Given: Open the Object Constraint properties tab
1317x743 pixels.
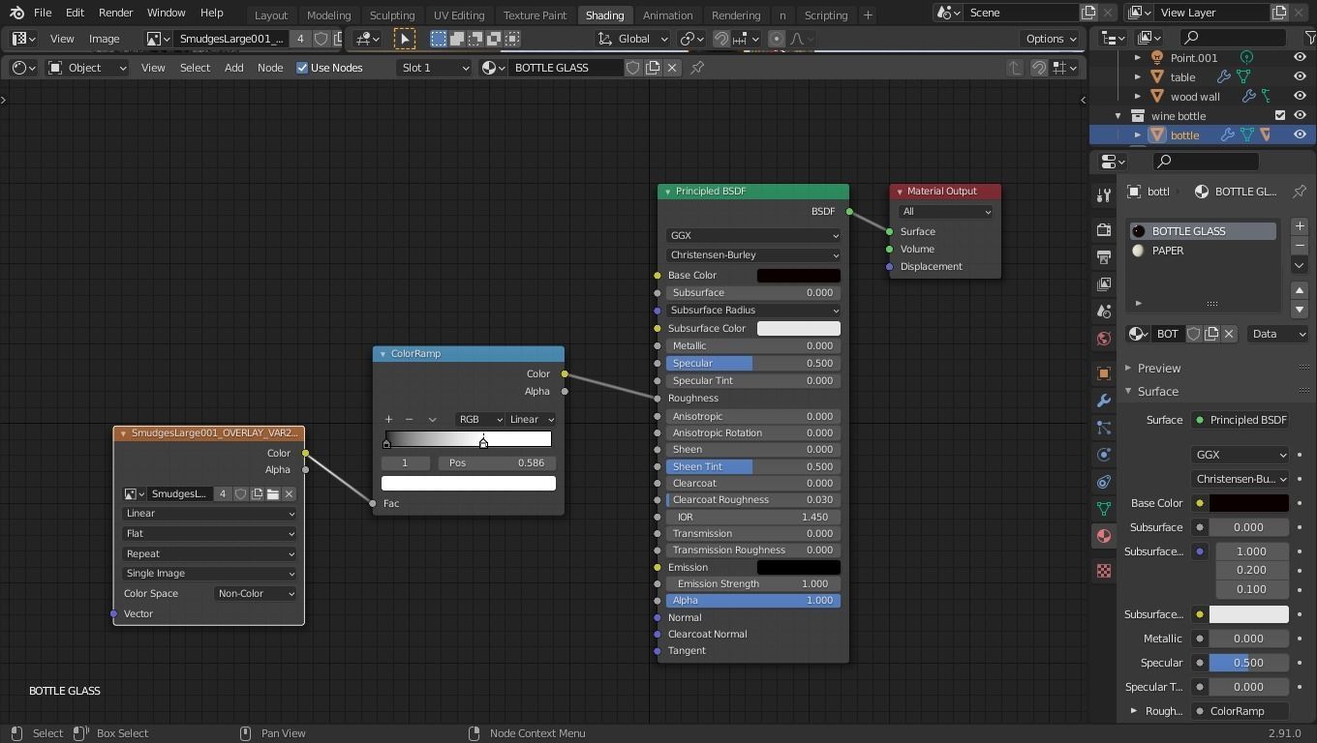Looking at the screenshot, I should [1103, 482].
